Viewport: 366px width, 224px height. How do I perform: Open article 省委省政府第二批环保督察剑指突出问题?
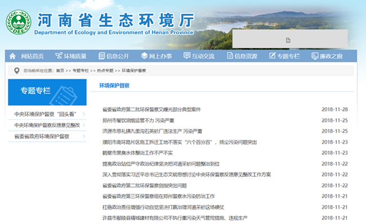coord(145,185)
